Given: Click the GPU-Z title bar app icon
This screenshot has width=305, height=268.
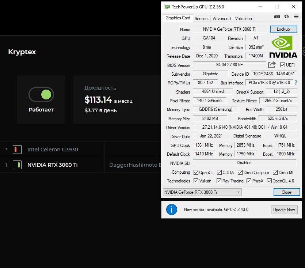Looking at the screenshot, I should 167,7.
